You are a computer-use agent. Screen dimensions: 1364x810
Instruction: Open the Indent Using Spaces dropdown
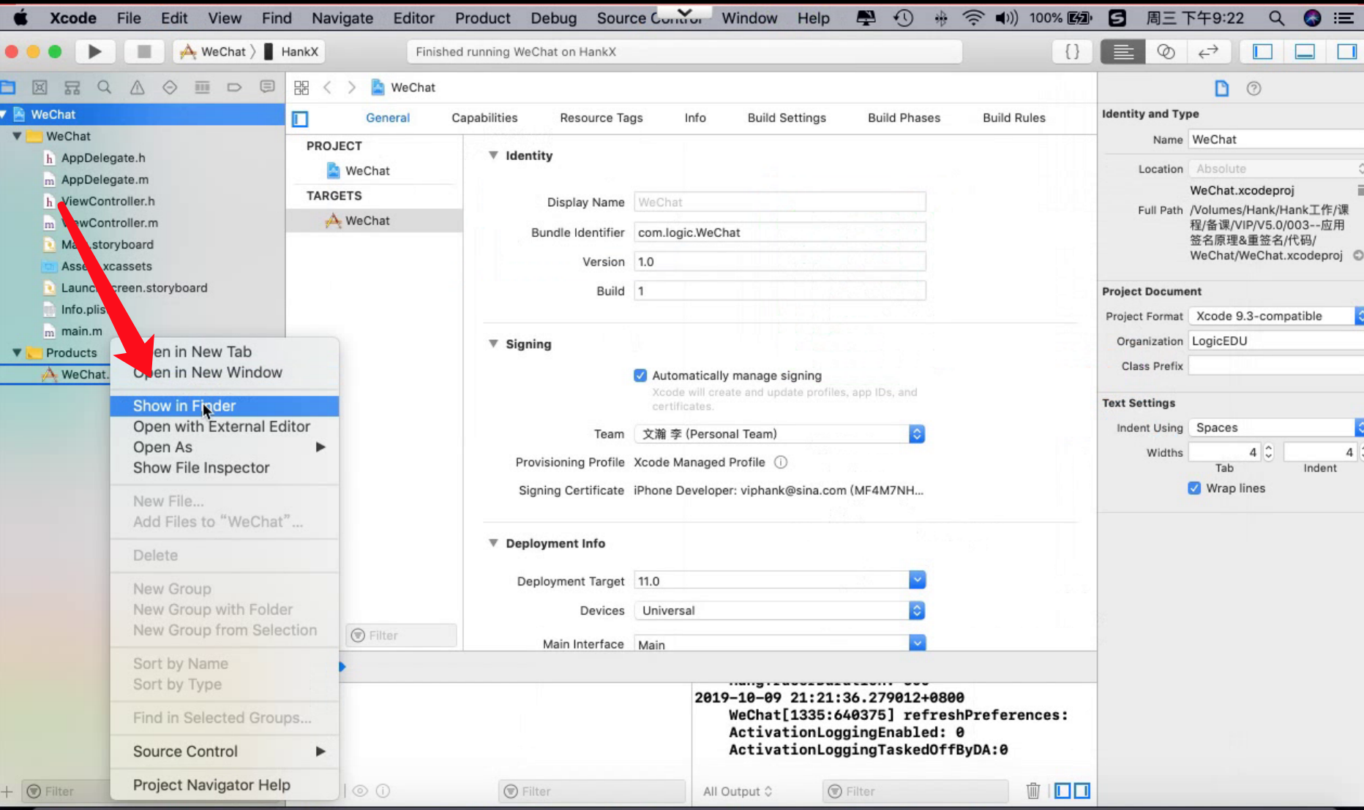coord(1275,428)
